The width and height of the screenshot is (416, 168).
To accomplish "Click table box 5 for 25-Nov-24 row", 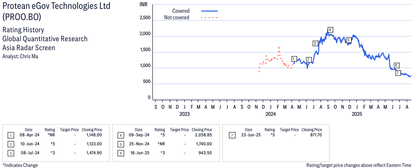I will 120,144.
